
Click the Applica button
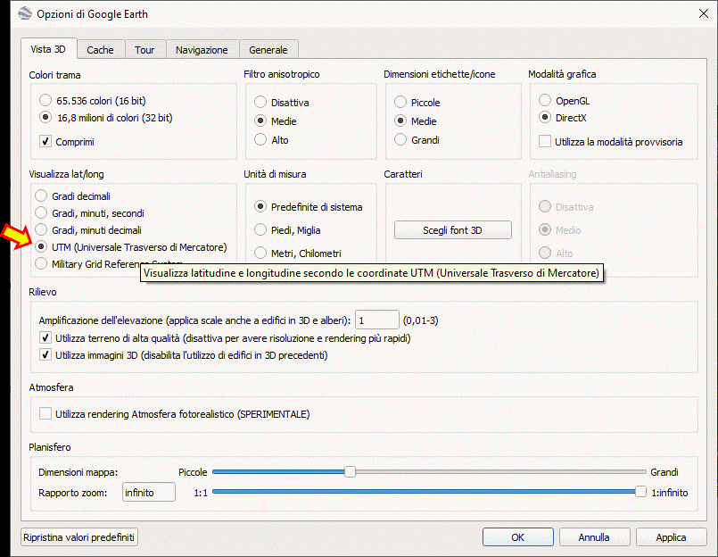tap(671, 537)
